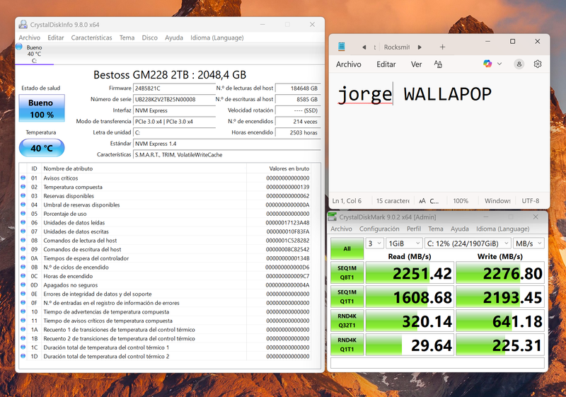Click the serial number field UB228K2V2TB25N00008
The height and width of the screenshot is (397, 566).
174,99
